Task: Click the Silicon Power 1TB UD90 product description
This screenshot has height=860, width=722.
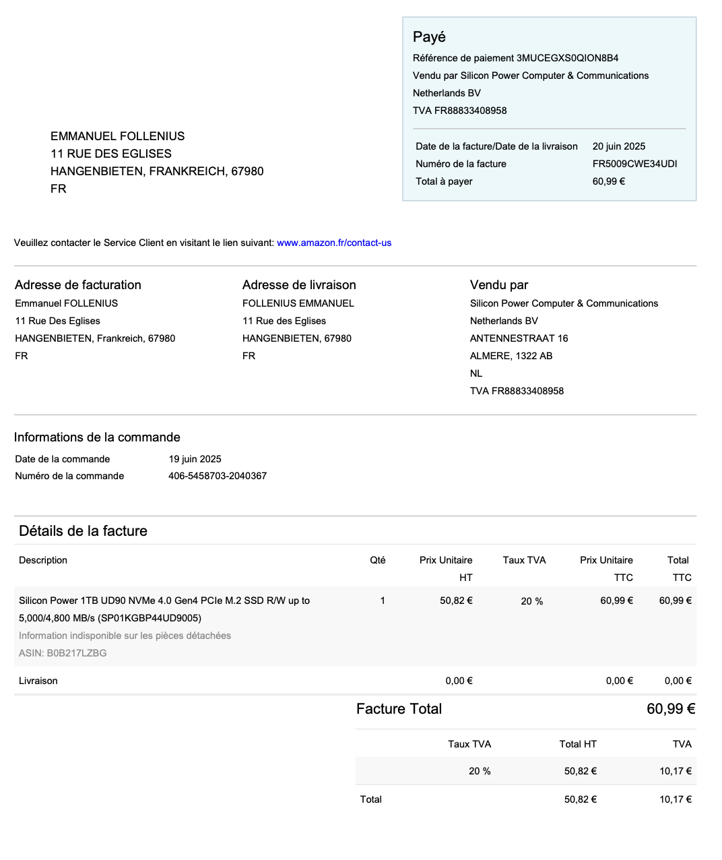Action: pyautogui.click(x=164, y=601)
